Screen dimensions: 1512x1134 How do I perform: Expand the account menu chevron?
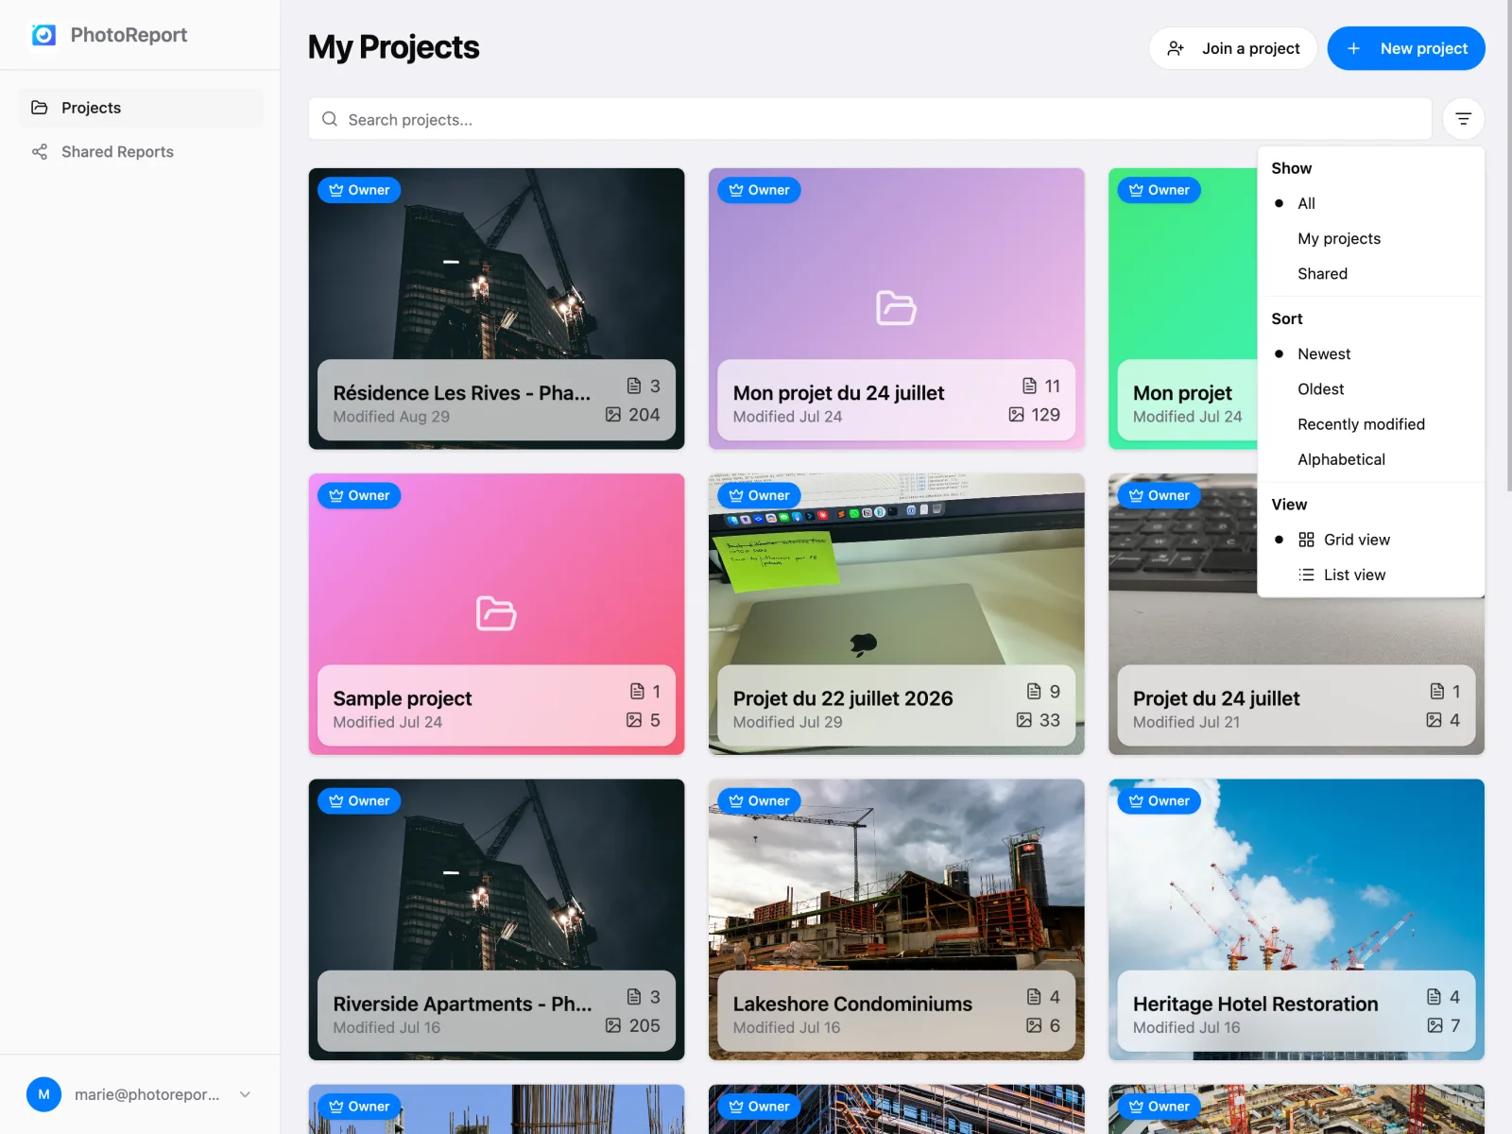point(245,1094)
